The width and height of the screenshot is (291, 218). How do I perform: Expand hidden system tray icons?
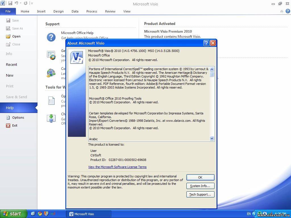click(254, 214)
